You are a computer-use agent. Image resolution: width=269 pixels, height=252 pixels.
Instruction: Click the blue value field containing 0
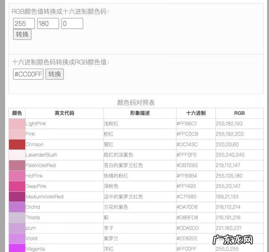tap(72, 24)
